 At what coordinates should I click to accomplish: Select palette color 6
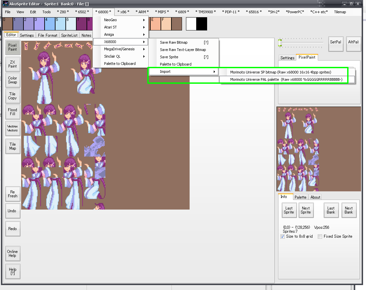(71, 24)
